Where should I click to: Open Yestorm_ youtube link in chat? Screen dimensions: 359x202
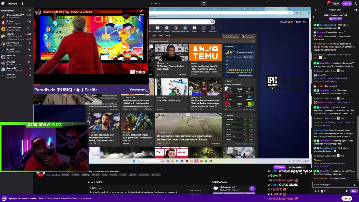[330, 165]
